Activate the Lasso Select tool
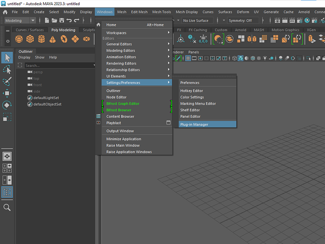This screenshot has width=325, height=244. click(x=7, y=70)
